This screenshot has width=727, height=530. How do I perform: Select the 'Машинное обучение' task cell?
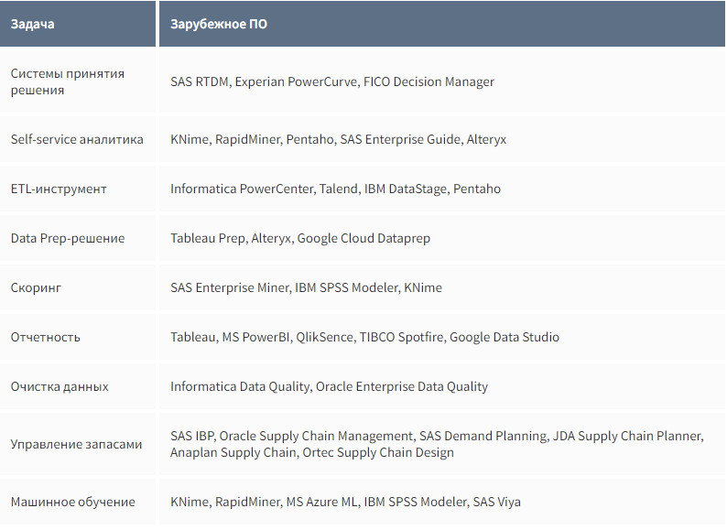click(72, 502)
